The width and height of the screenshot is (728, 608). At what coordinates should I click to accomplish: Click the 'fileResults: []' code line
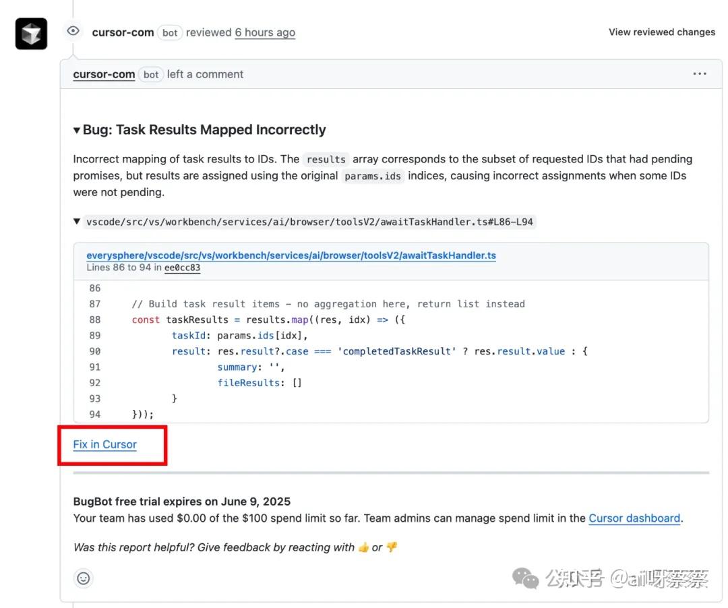[x=260, y=383]
